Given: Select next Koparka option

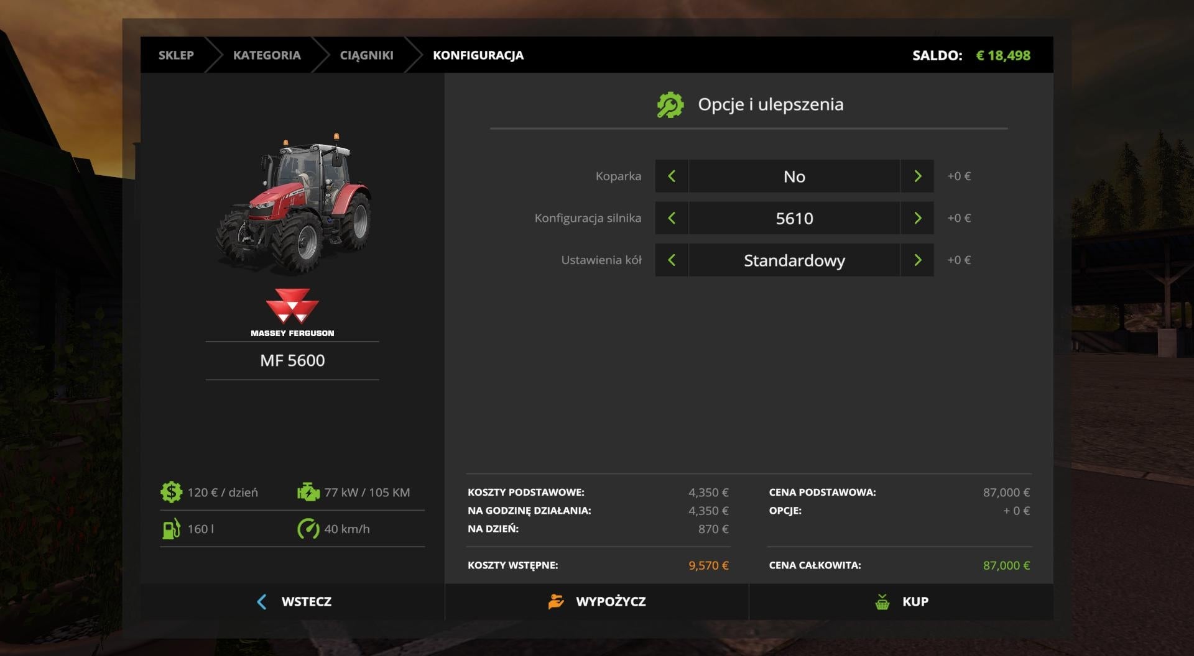Looking at the screenshot, I should [917, 176].
